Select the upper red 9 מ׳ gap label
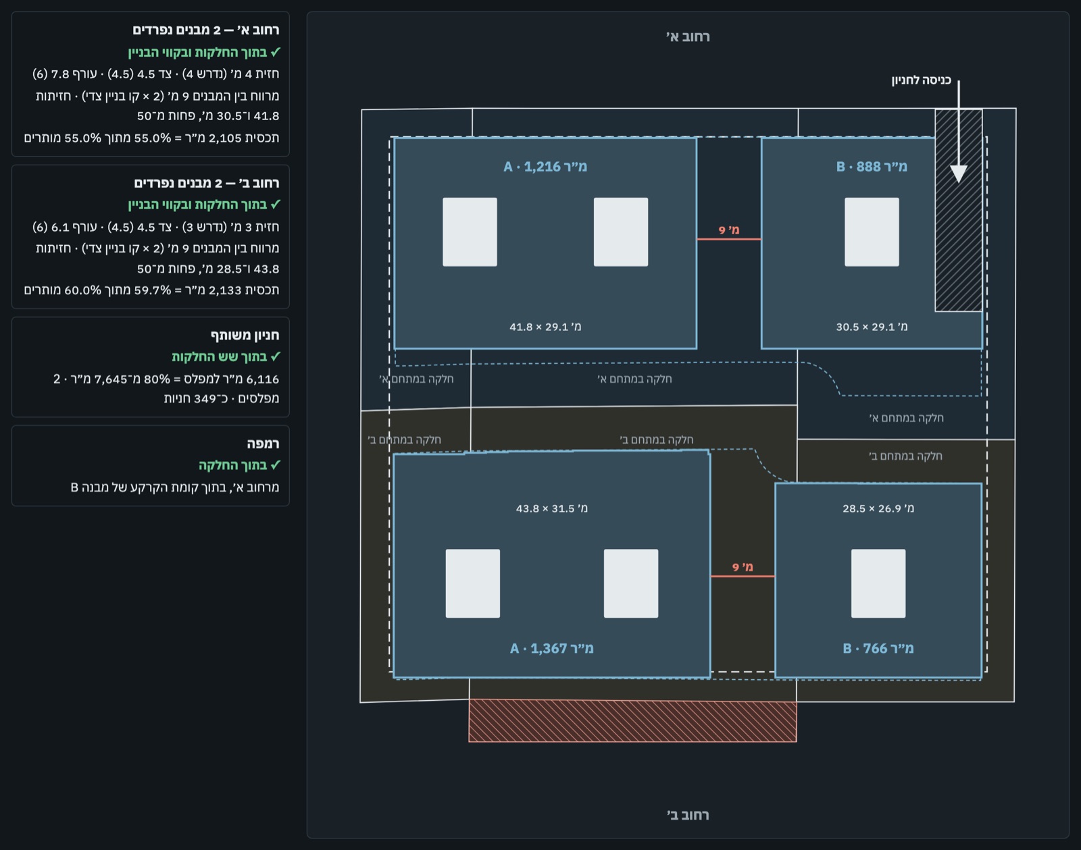The image size is (1081, 850). [729, 230]
